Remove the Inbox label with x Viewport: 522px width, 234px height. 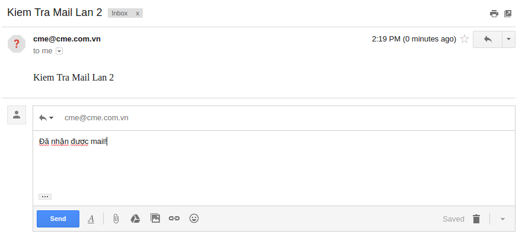(137, 13)
